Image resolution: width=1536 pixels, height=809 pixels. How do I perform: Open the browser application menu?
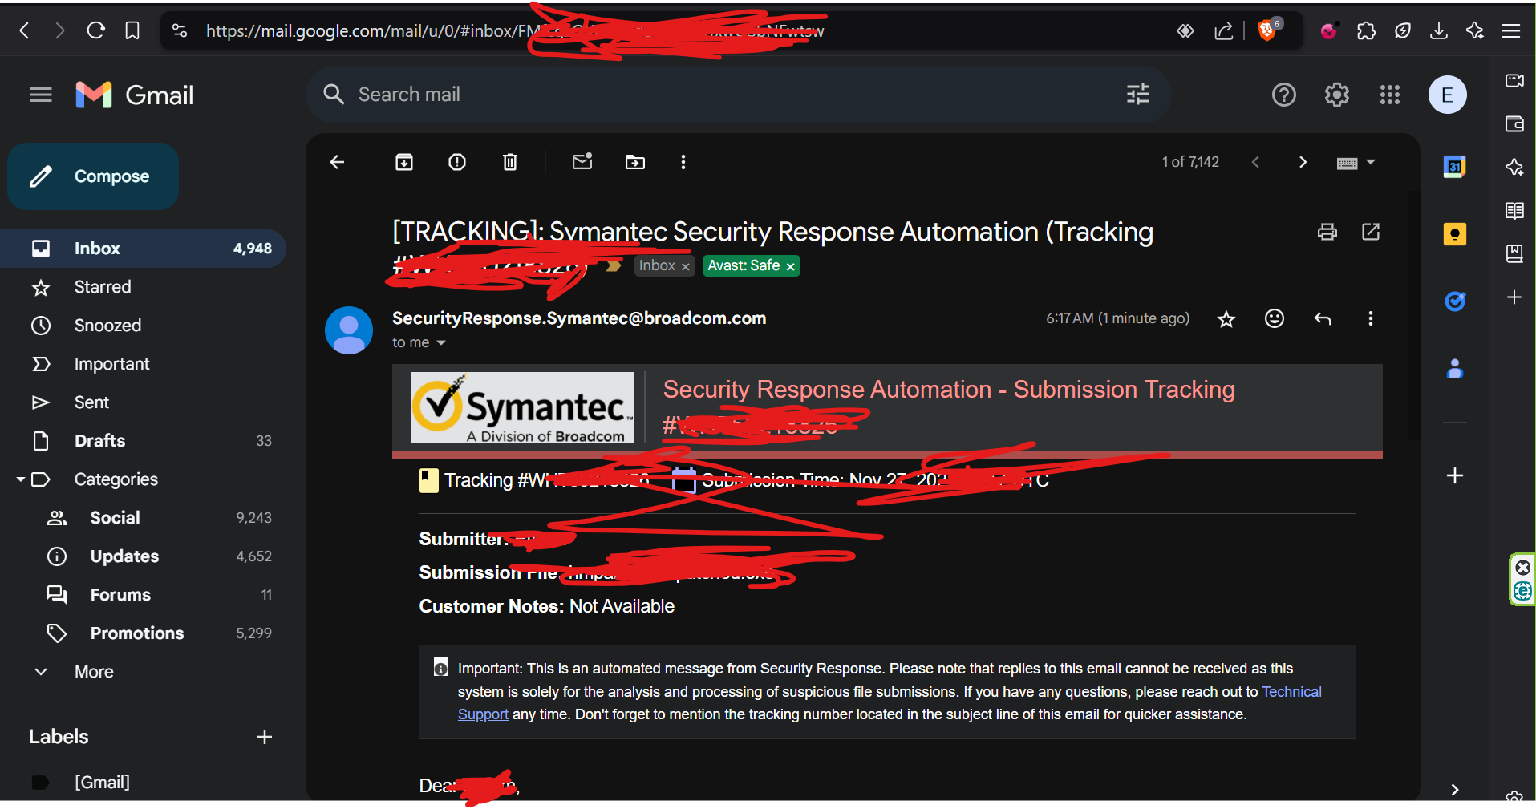point(1511,30)
